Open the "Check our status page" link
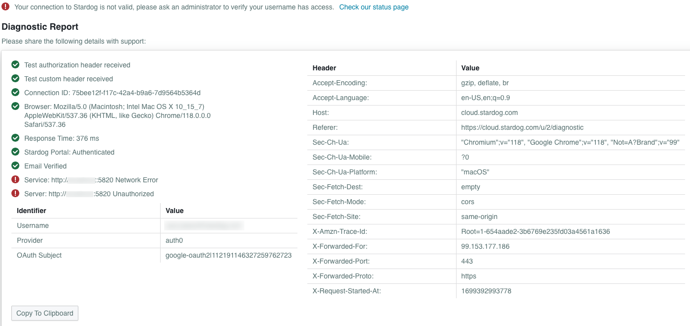Screen dimensions: 690x326 373,7
